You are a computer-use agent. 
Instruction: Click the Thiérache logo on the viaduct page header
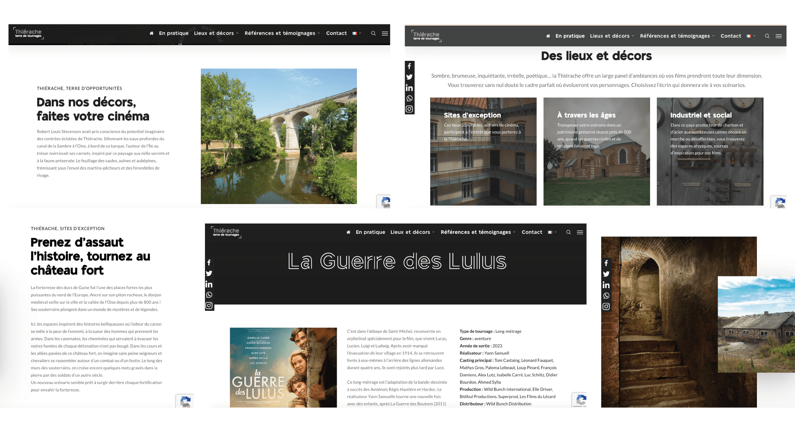click(x=28, y=33)
